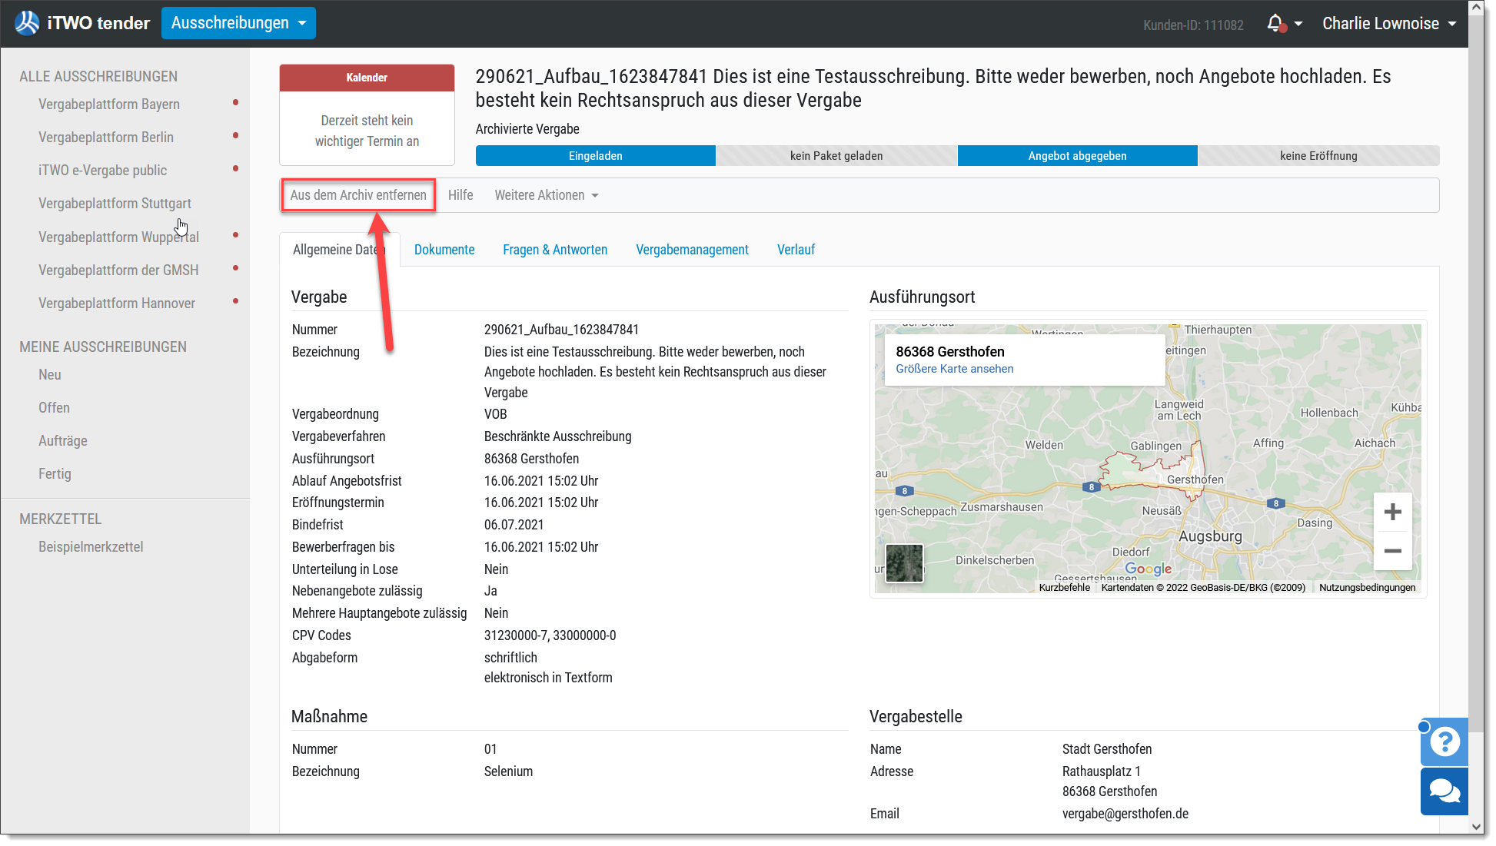
Task: Click the Bindefrist date 06.07.2021
Action: click(x=514, y=524)
